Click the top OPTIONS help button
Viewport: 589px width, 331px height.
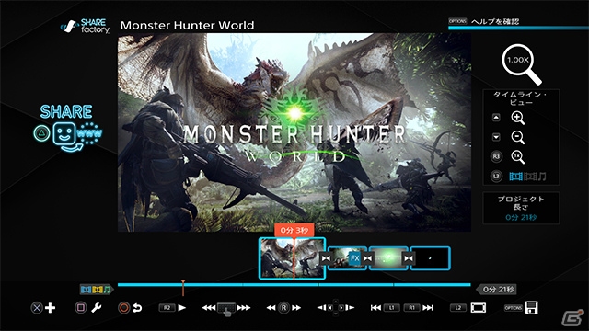coord(457,21)
